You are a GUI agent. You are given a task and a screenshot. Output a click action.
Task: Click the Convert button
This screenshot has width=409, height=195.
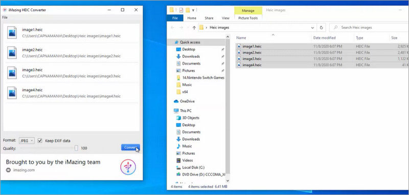coord(130,147)
